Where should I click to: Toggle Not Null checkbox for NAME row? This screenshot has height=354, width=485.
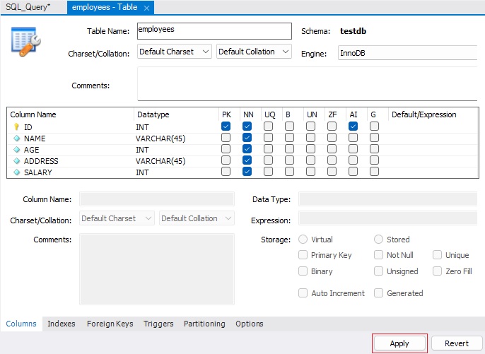247,138
